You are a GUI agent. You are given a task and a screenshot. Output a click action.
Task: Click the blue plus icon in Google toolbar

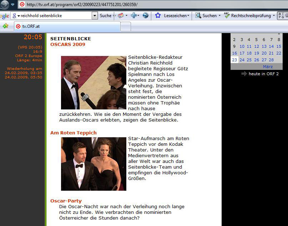pos(134,16)
